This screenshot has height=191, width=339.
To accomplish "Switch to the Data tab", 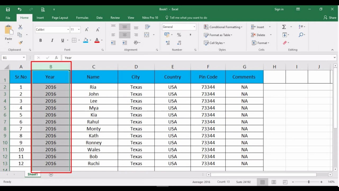I will pyautogui.click(x=99, y=18).
